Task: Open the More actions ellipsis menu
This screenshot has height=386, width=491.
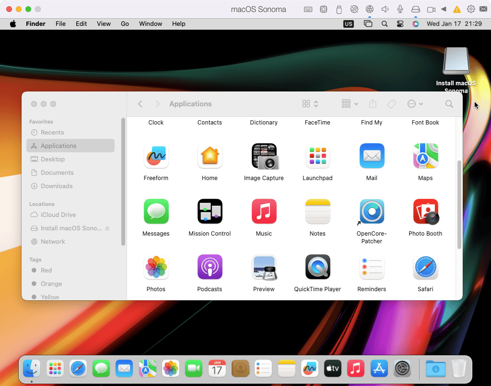Action: point(415,104)
